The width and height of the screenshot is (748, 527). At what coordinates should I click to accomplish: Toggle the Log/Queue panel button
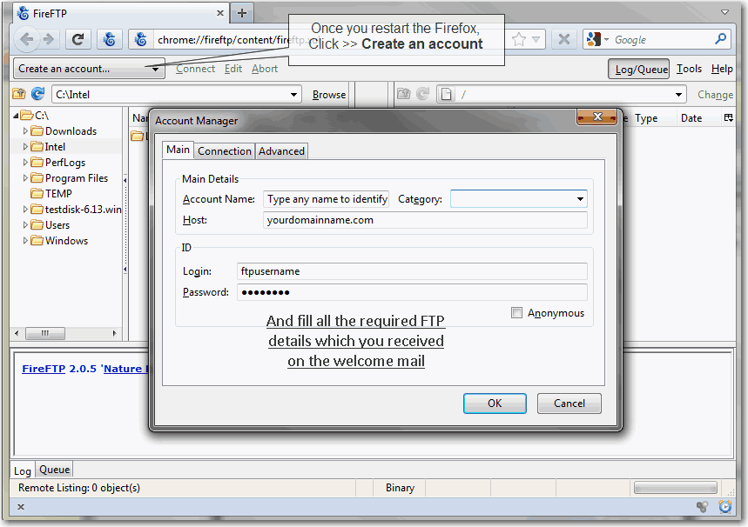point(639,69)
